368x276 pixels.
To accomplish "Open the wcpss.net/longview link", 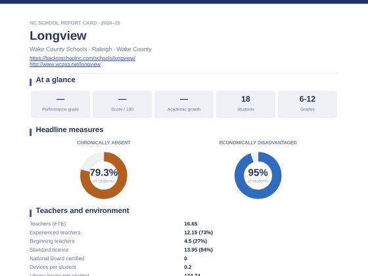I will click(x=65, y=64).
